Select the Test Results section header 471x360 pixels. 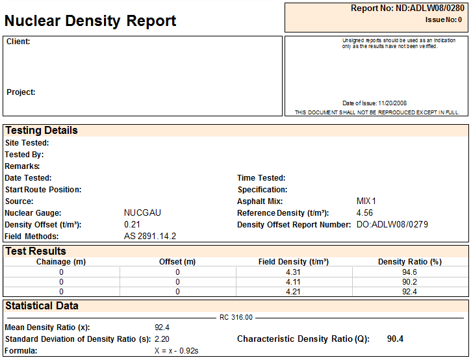(x=36, y=251)
